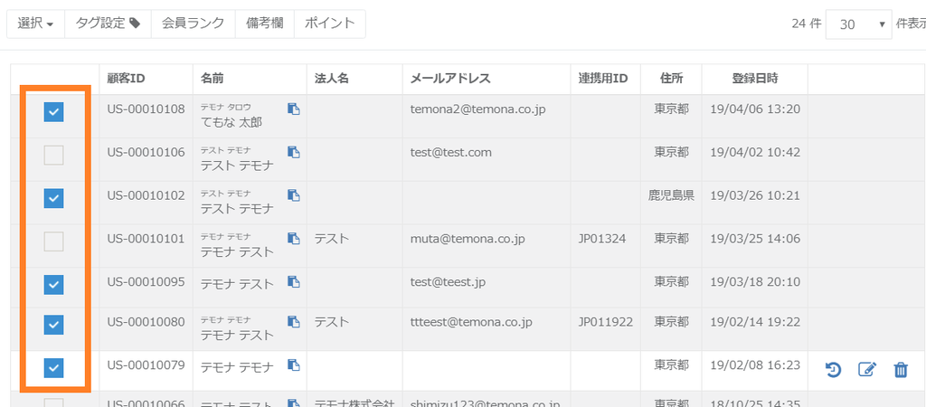The image size is (926, 407).
Task: Open the items-per-page dropdown showing 30
Action: [860, 24]
